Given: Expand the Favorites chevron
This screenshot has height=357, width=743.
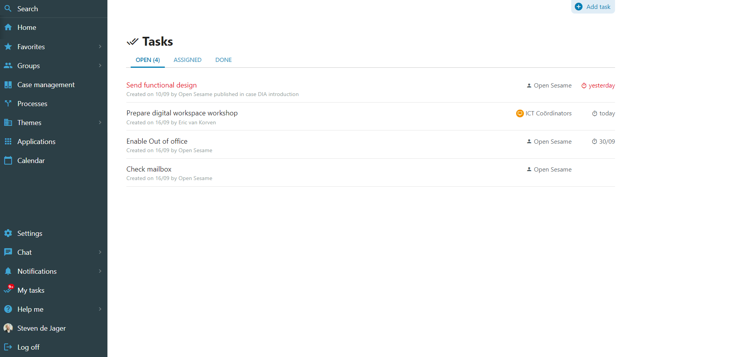Looking at the screenshot, I should [100, 47].
